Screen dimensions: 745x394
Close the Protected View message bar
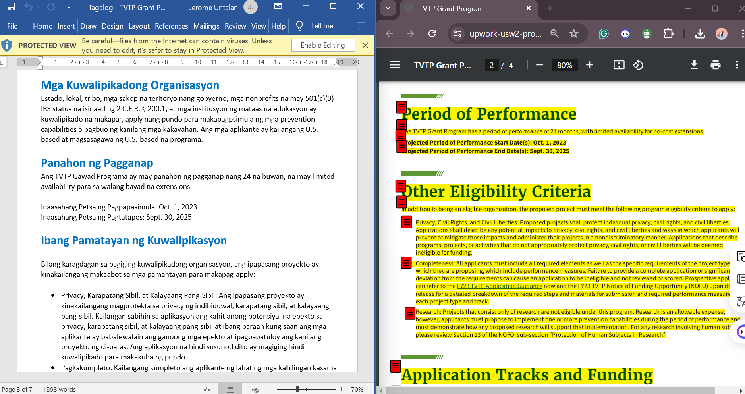tap(365, 45)
